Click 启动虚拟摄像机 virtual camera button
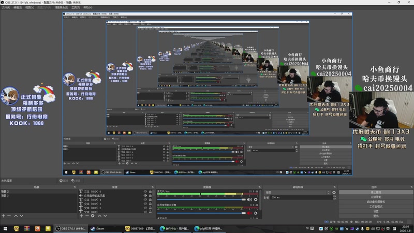Viewport: 414px width, 233px height. pos(376,202)
